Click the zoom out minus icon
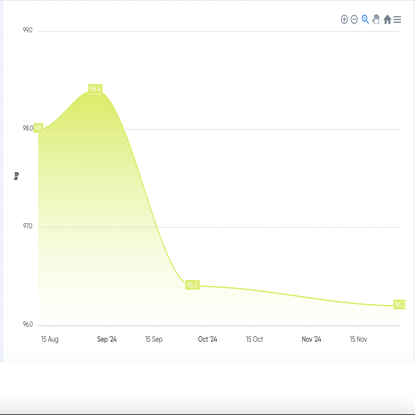The width and height of the screenshot is (415, 415). pos(354,19)
